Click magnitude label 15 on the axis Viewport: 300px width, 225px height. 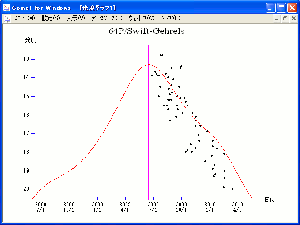click(x=26, y=96)
